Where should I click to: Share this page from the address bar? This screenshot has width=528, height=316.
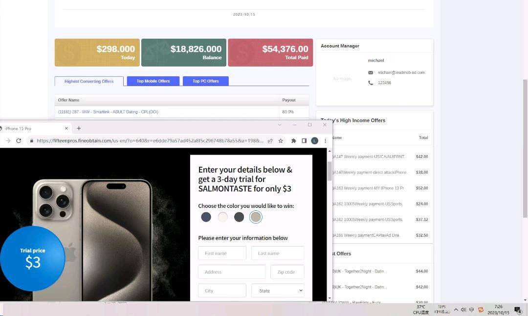(270, 141)
